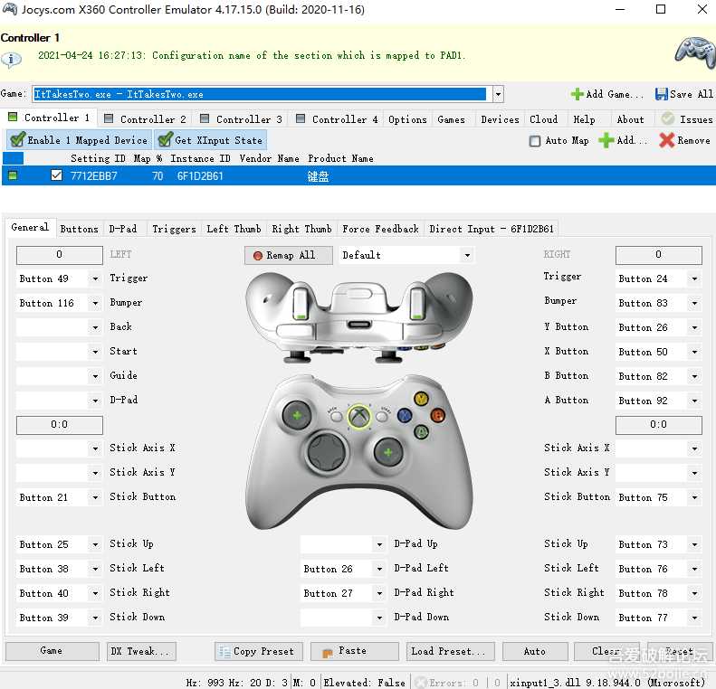Click the red Remove X icon

pyautogui.click(x=667, y=140)
